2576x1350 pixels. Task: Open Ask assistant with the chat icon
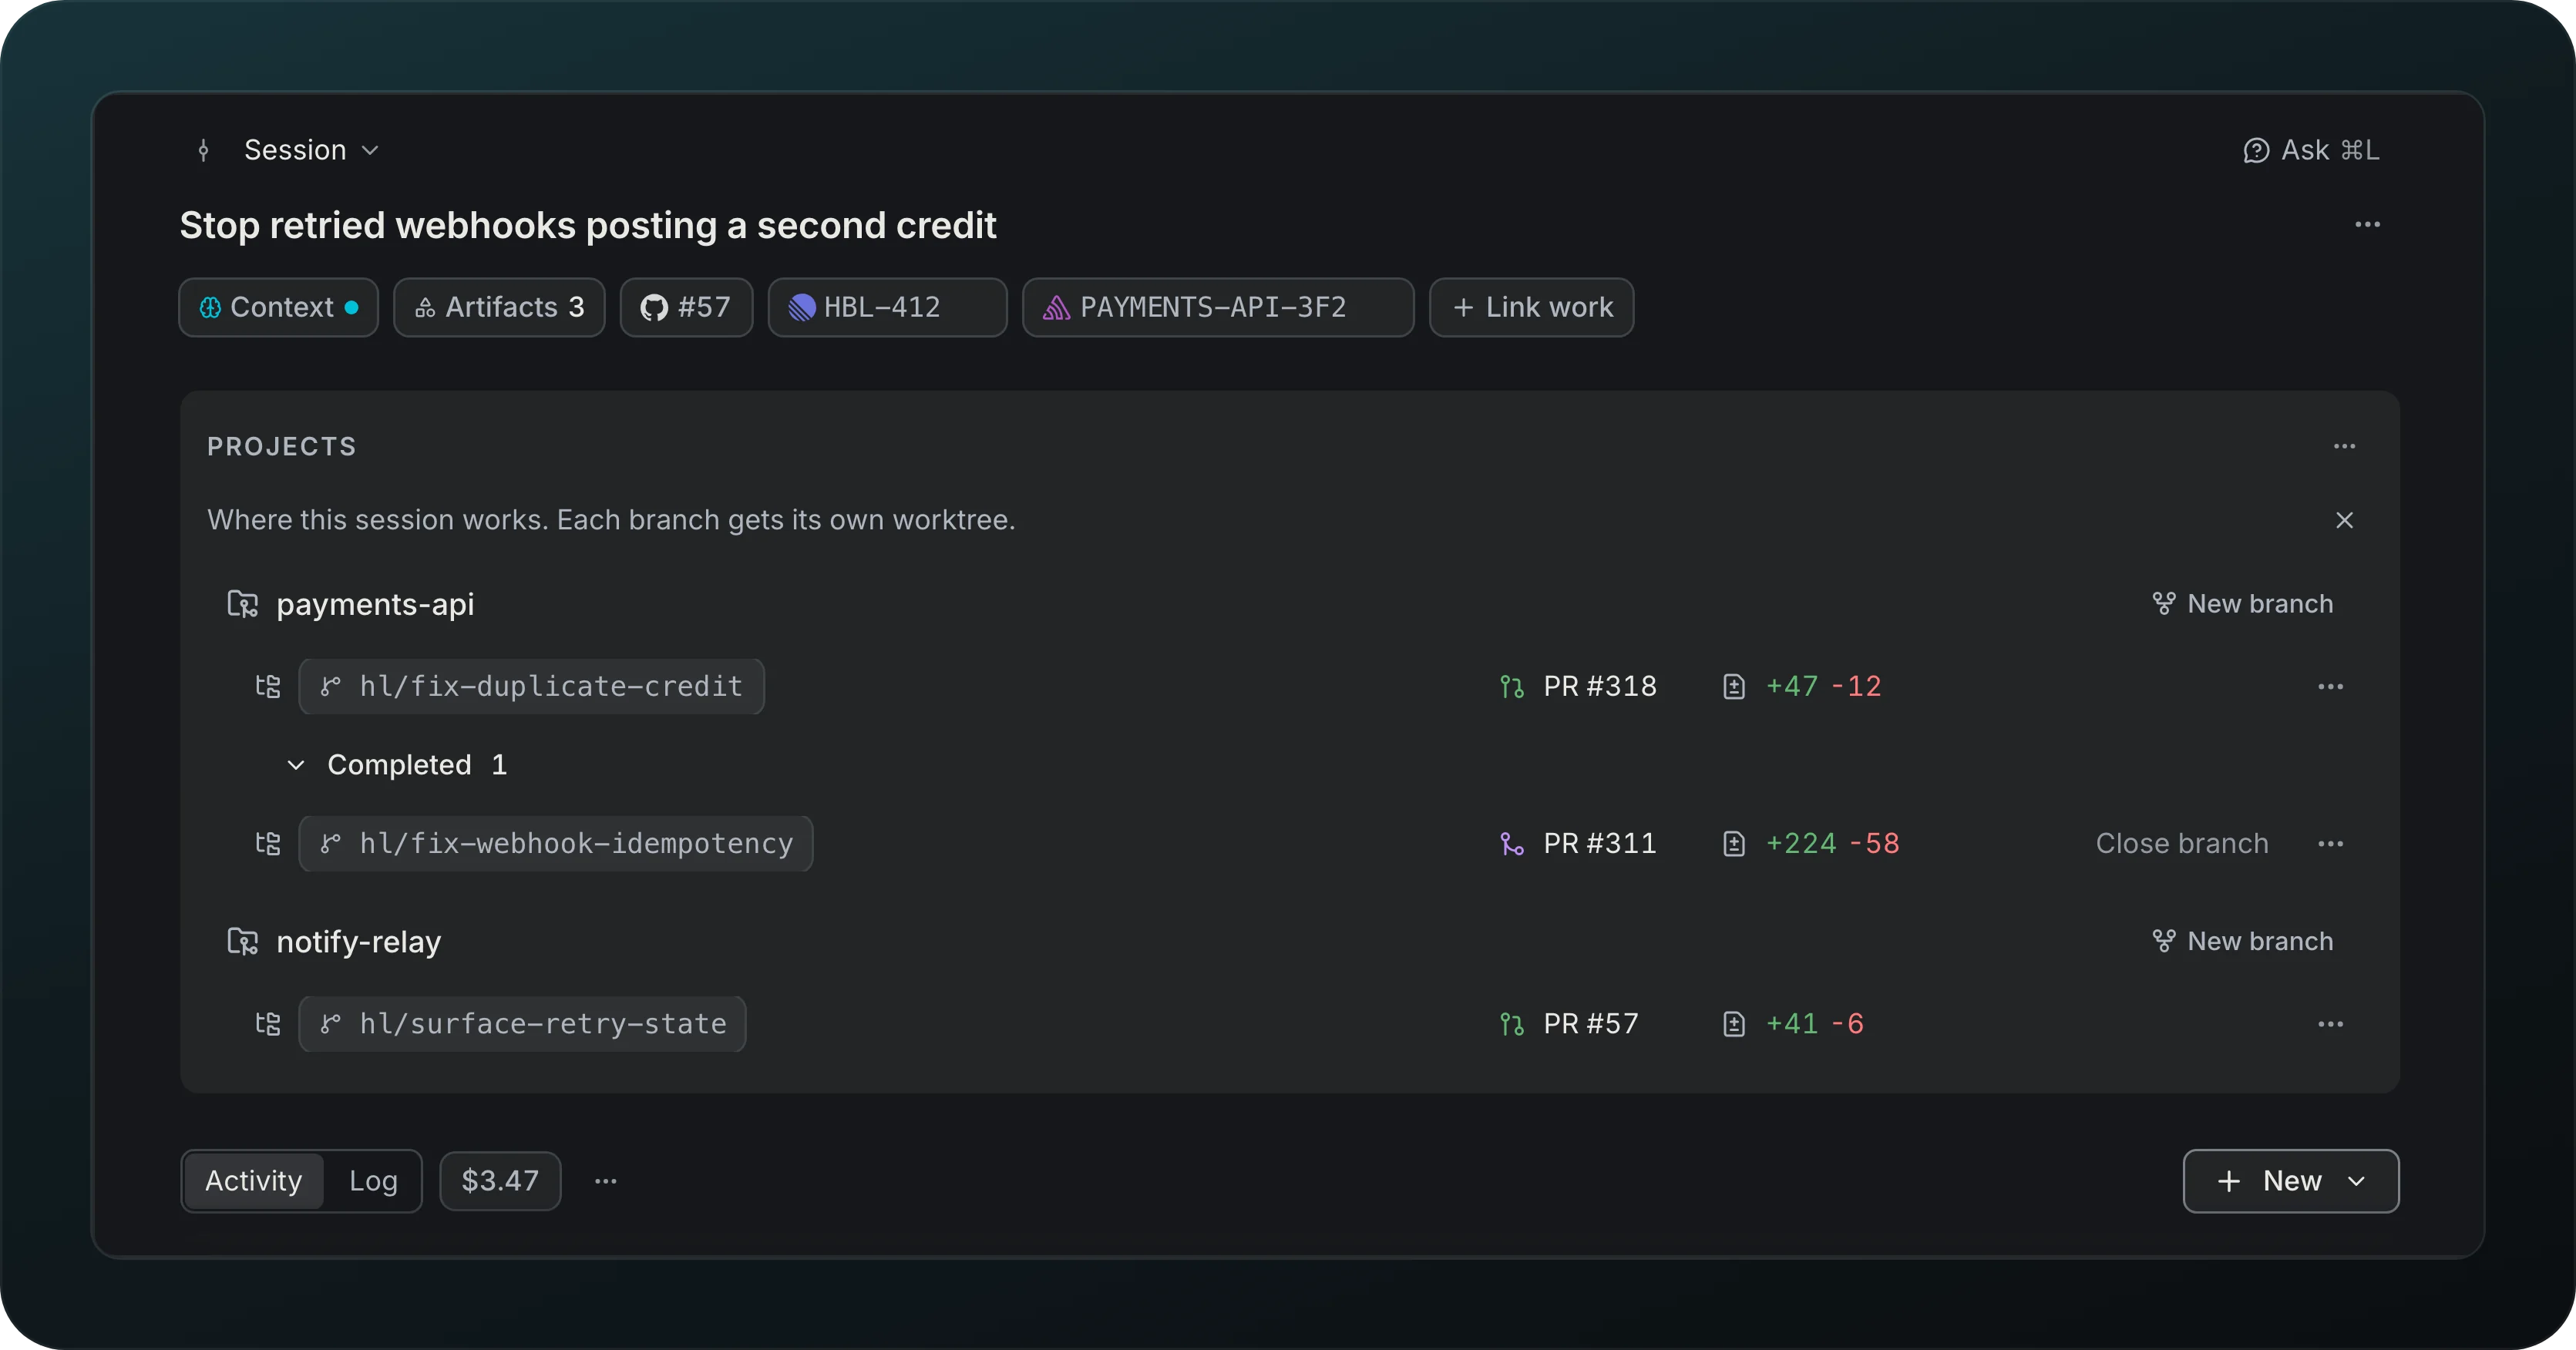point(2310,150)
